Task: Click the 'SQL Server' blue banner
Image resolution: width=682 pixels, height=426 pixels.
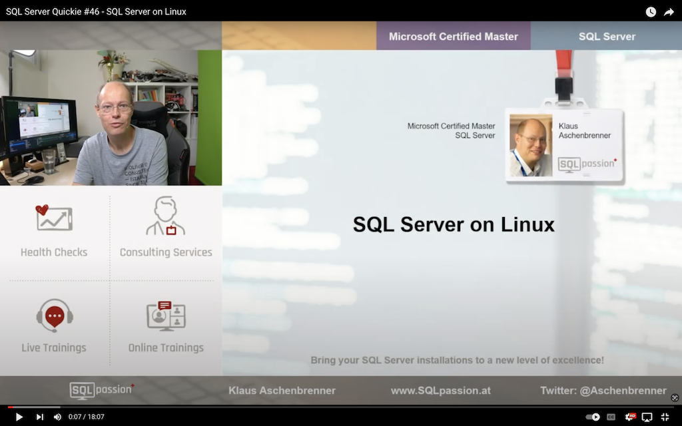Action: [606, 36]
